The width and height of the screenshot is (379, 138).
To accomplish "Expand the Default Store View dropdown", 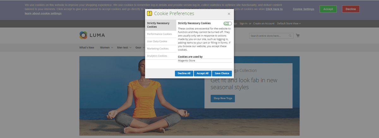I will (289, 24).
